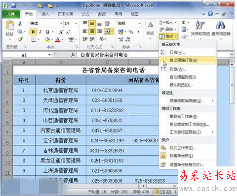Open the Styles gallery
The height and width of the screenshot is (196, 237).
[x=150, y=29]
